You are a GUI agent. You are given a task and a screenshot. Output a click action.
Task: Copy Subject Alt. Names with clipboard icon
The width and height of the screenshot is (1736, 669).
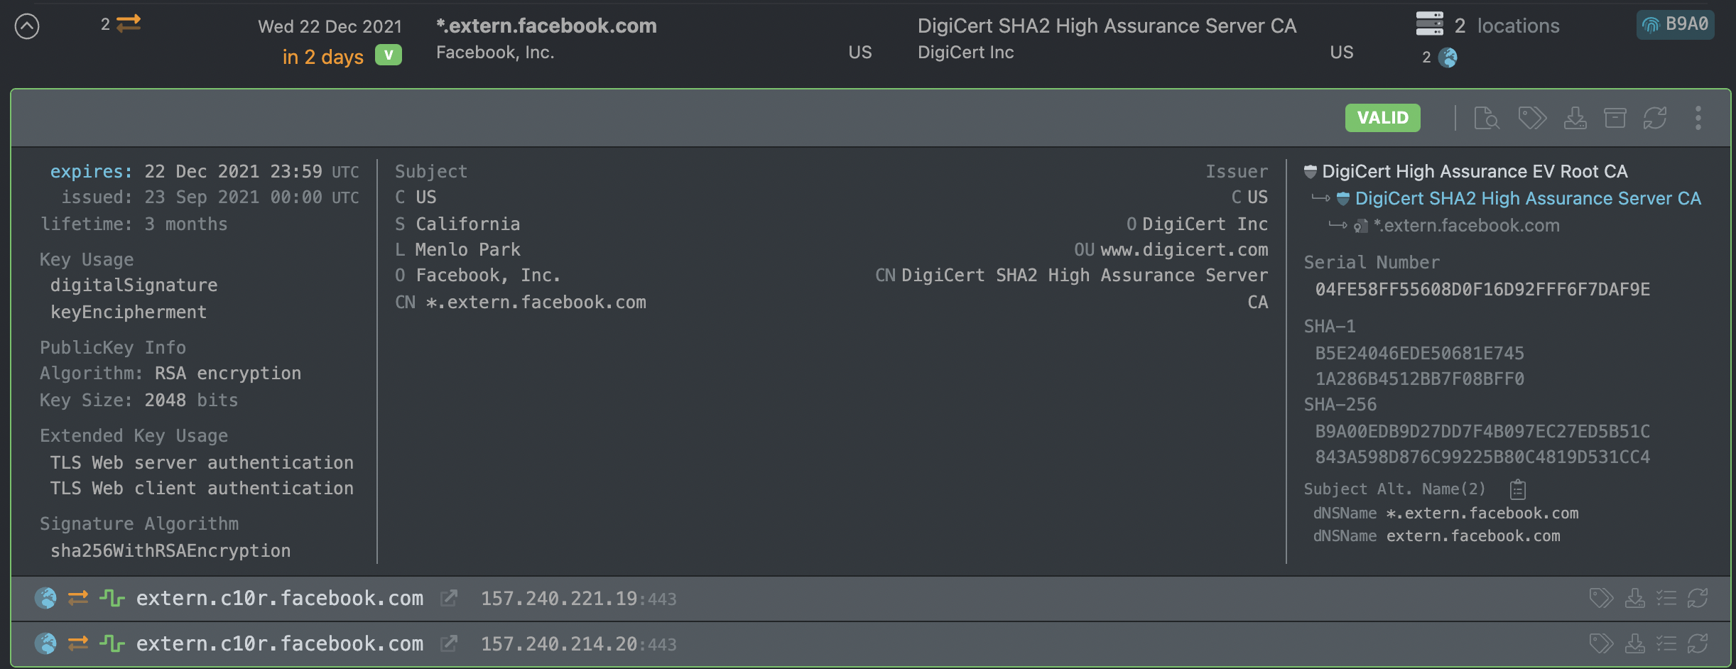click(x=1518, y=489)
